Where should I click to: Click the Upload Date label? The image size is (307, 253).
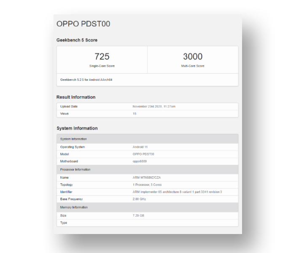pos(69,107)
